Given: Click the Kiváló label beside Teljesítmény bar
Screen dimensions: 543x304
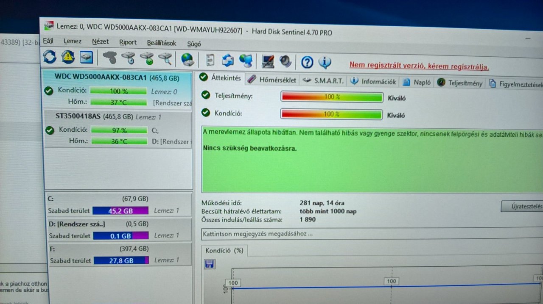Looking at the screenshot, I should click(x=397, y=98).
